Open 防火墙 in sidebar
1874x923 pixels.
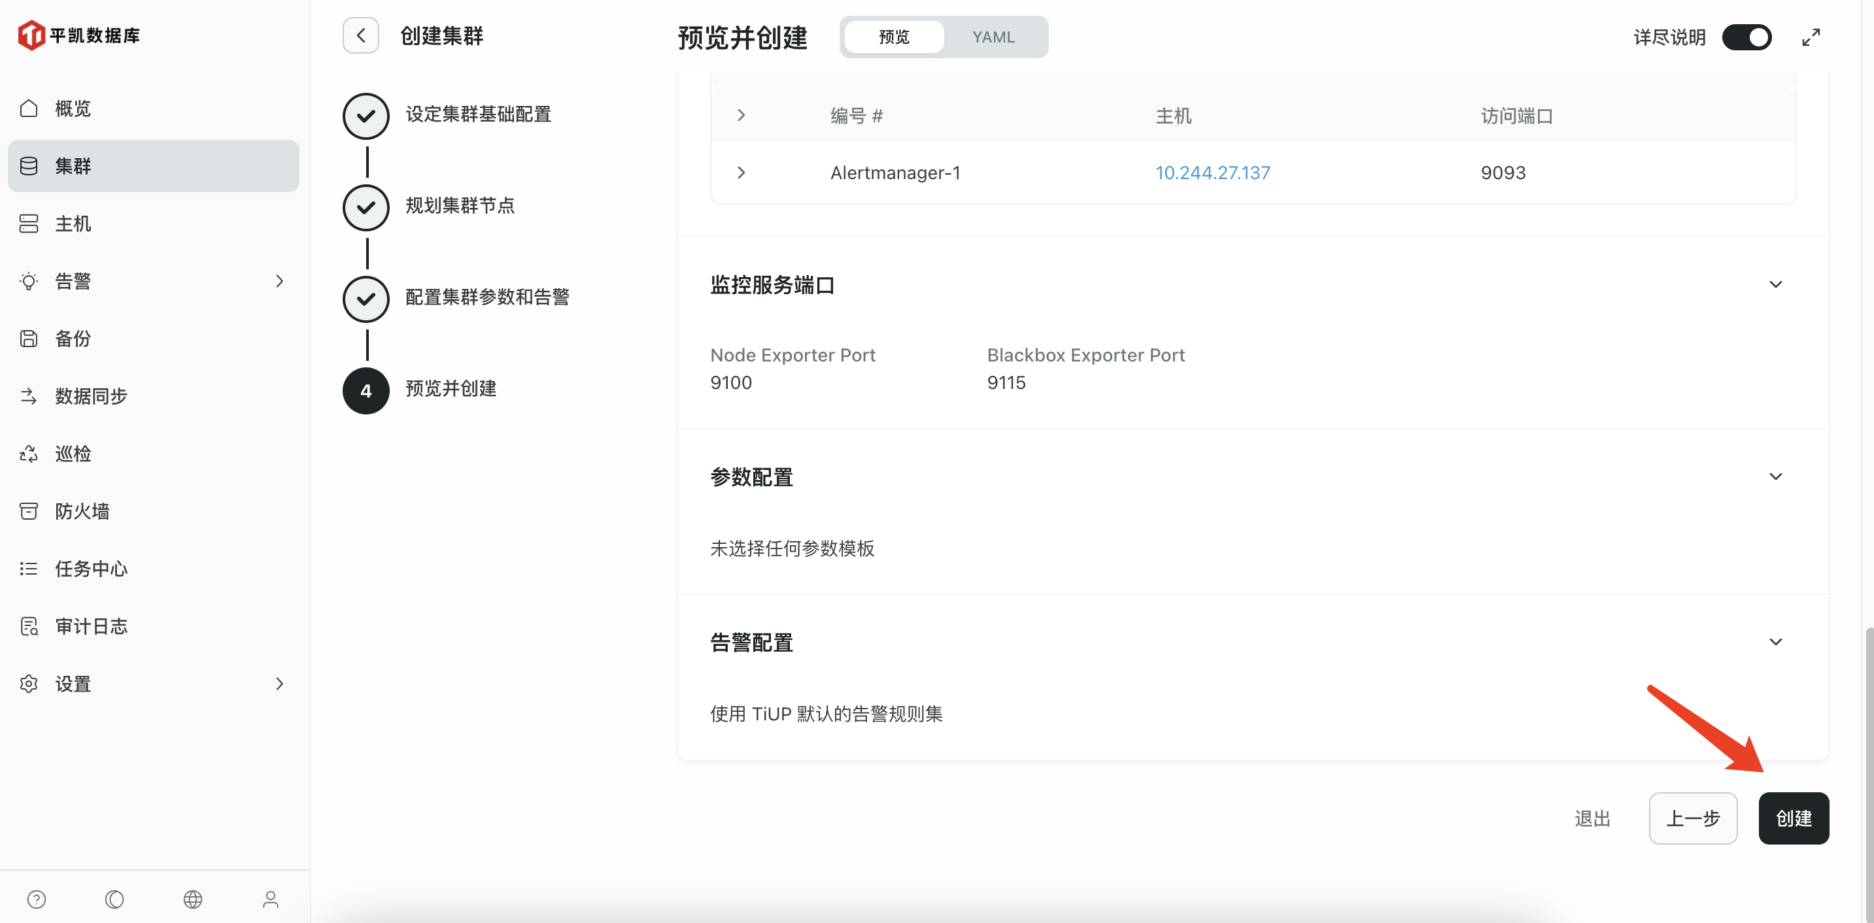pos(82,511)
